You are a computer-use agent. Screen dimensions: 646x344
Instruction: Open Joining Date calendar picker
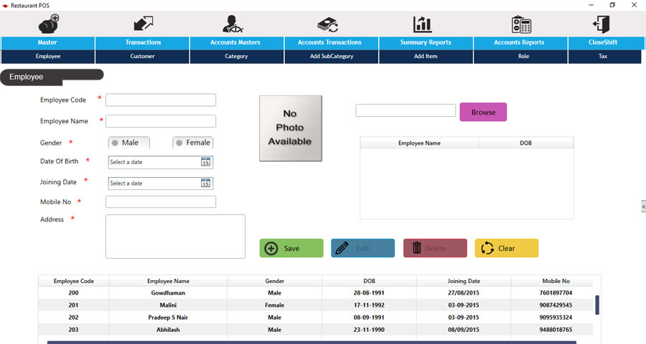coord(205,183)
